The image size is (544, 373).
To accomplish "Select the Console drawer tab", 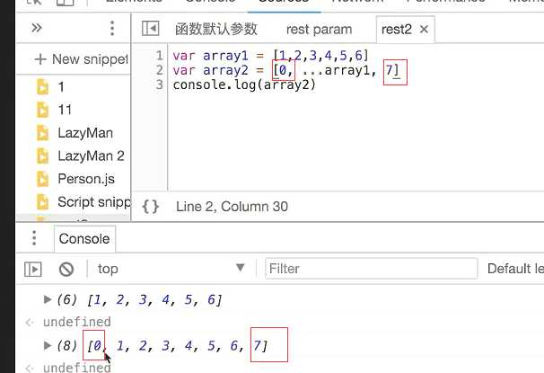I will (x=84, y=239).
